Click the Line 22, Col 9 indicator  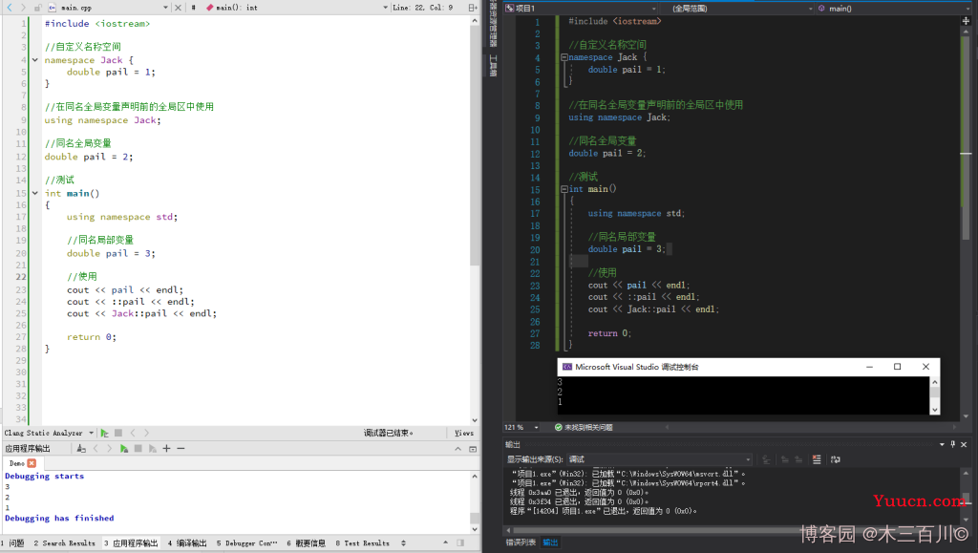(423, 8)
